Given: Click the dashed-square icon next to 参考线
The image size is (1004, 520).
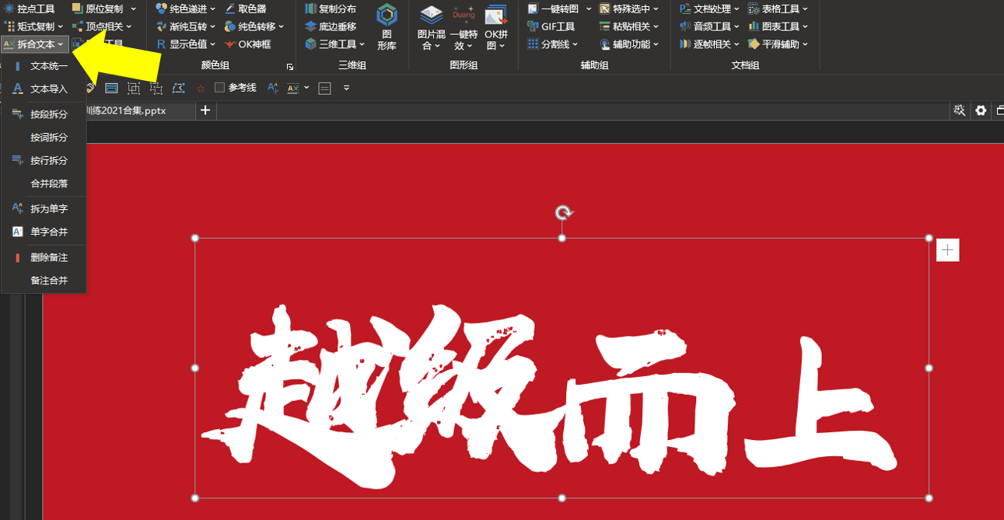Looking at the screenshot, I should click(x=156, y=89).
